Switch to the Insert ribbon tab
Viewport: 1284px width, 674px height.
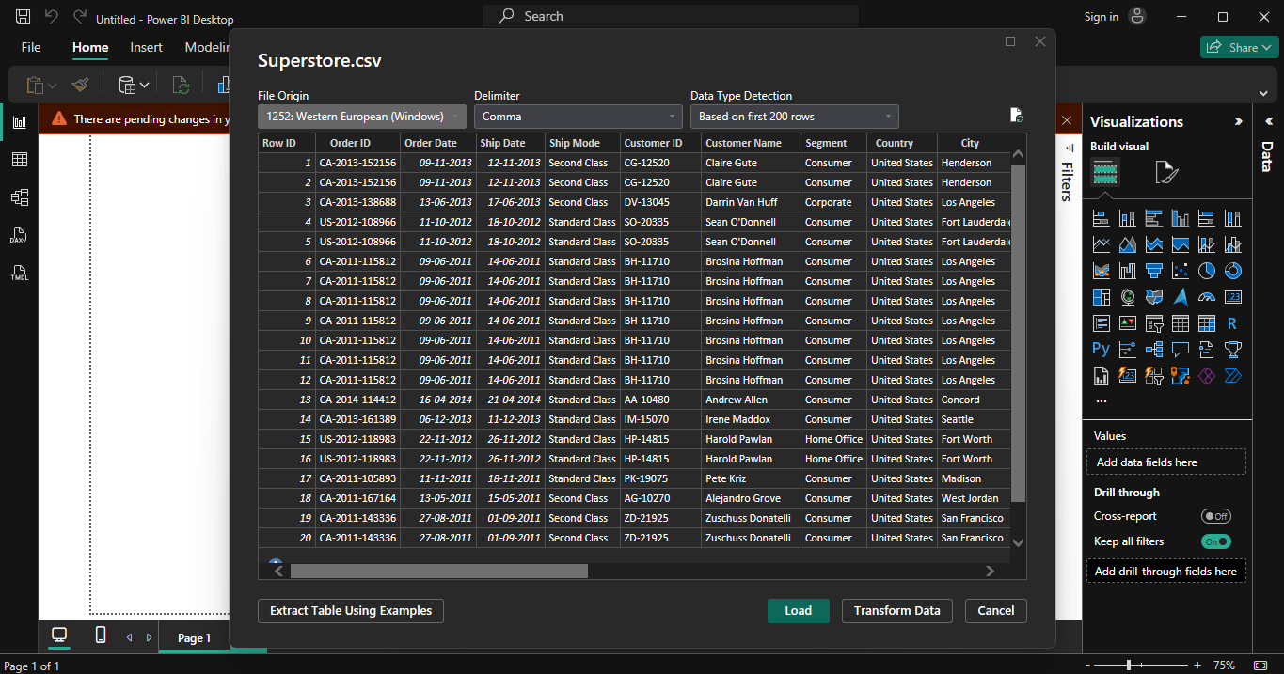(x=146, y=46)
